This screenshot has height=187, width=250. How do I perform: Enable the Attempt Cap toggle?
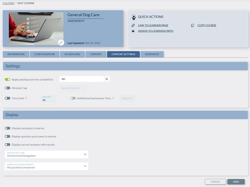click(x=7, y=88)
